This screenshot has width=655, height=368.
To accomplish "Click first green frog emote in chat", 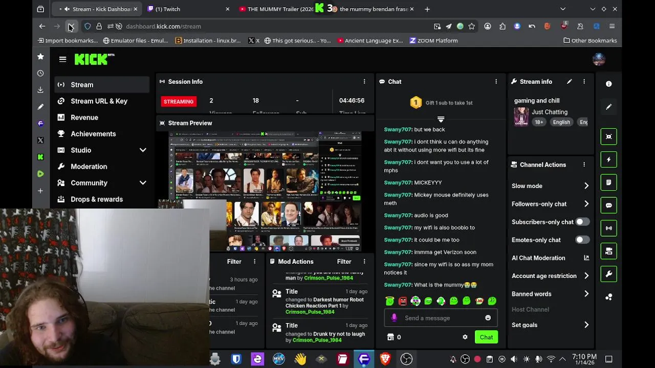I will point(390,301).
